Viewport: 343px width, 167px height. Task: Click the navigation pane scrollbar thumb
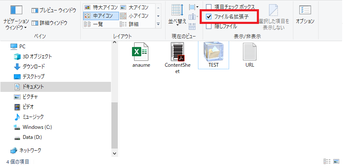click(x=114, y=125)
